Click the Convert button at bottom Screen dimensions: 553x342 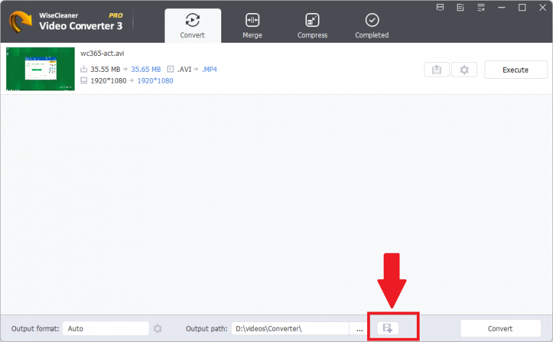click(500, 329)
